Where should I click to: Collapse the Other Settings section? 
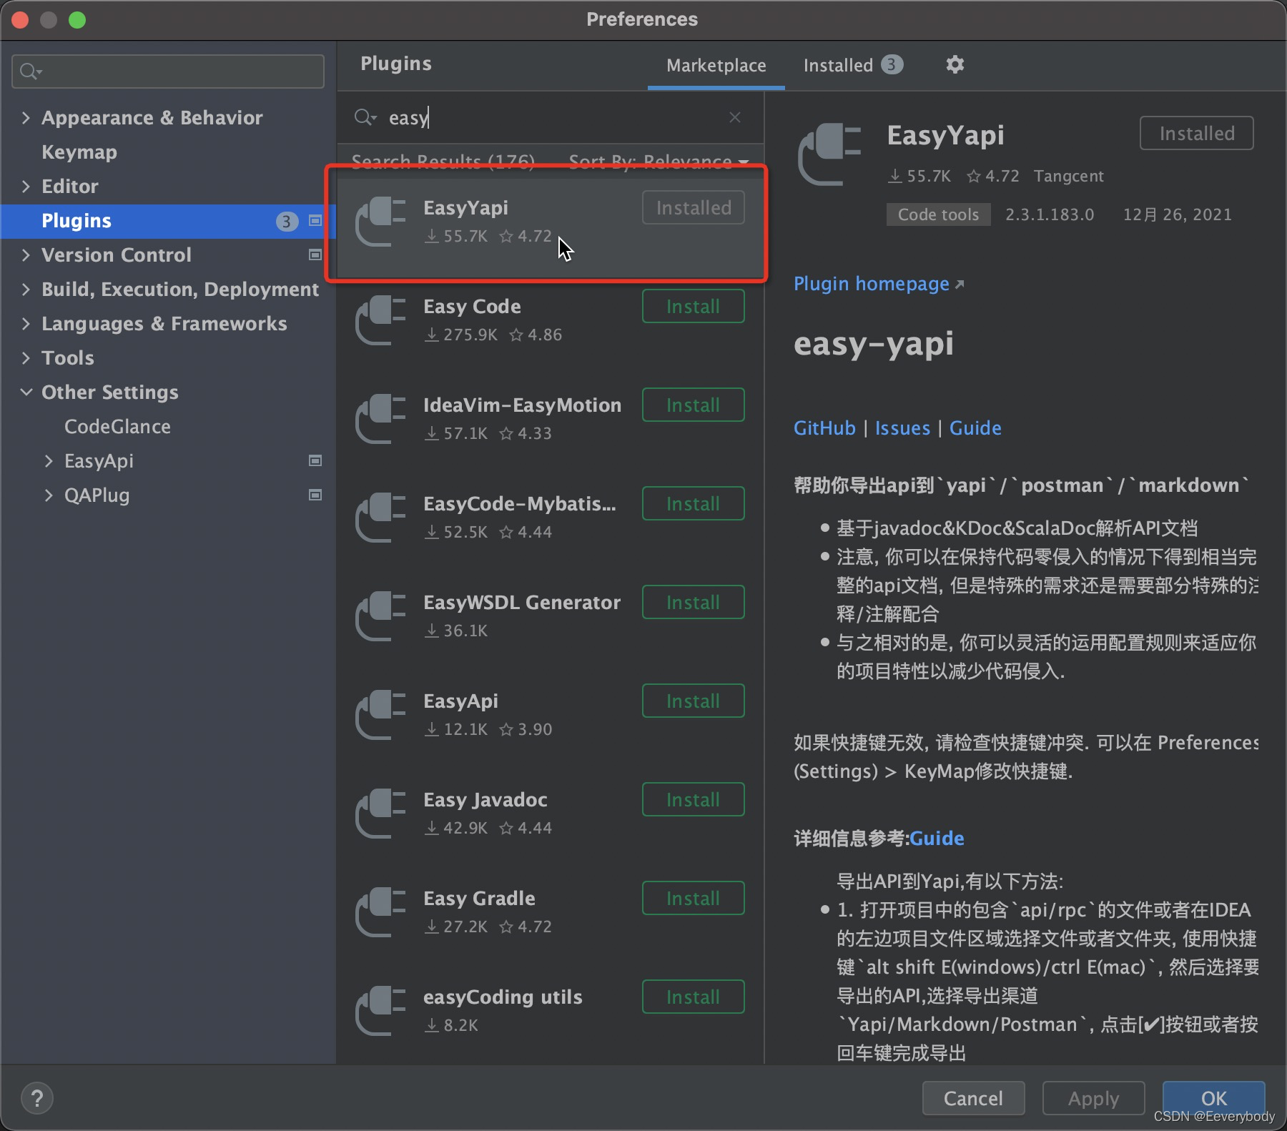coord(26,392)
